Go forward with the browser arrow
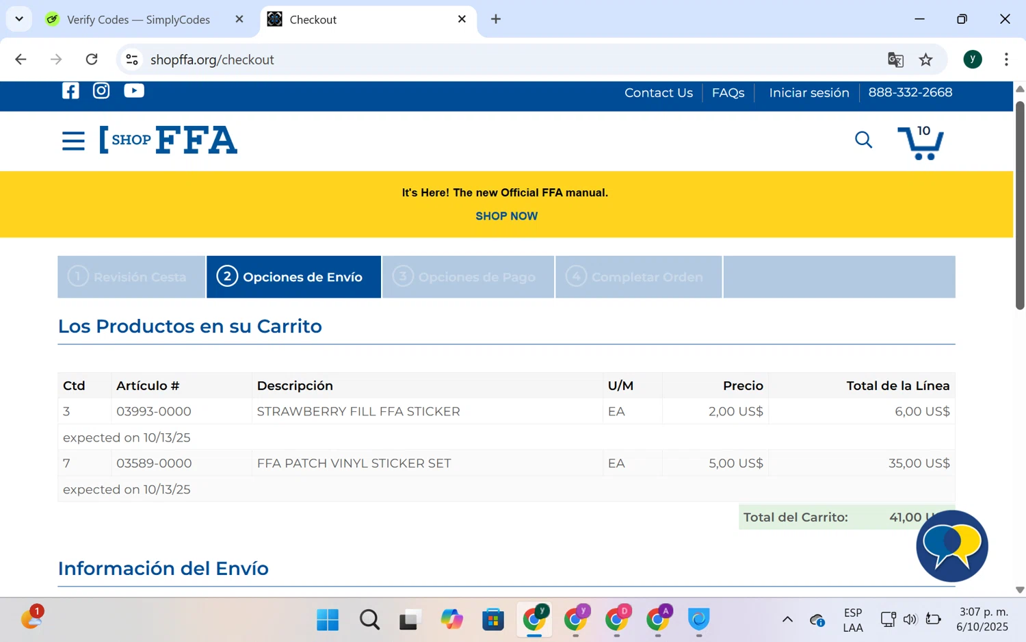Image resolution: width=1026 pixels, height=642 pixels. [x=56, y=60]
